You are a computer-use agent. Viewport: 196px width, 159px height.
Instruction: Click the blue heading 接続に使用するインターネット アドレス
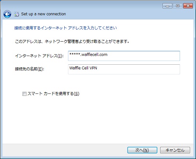tap(65, 28)
